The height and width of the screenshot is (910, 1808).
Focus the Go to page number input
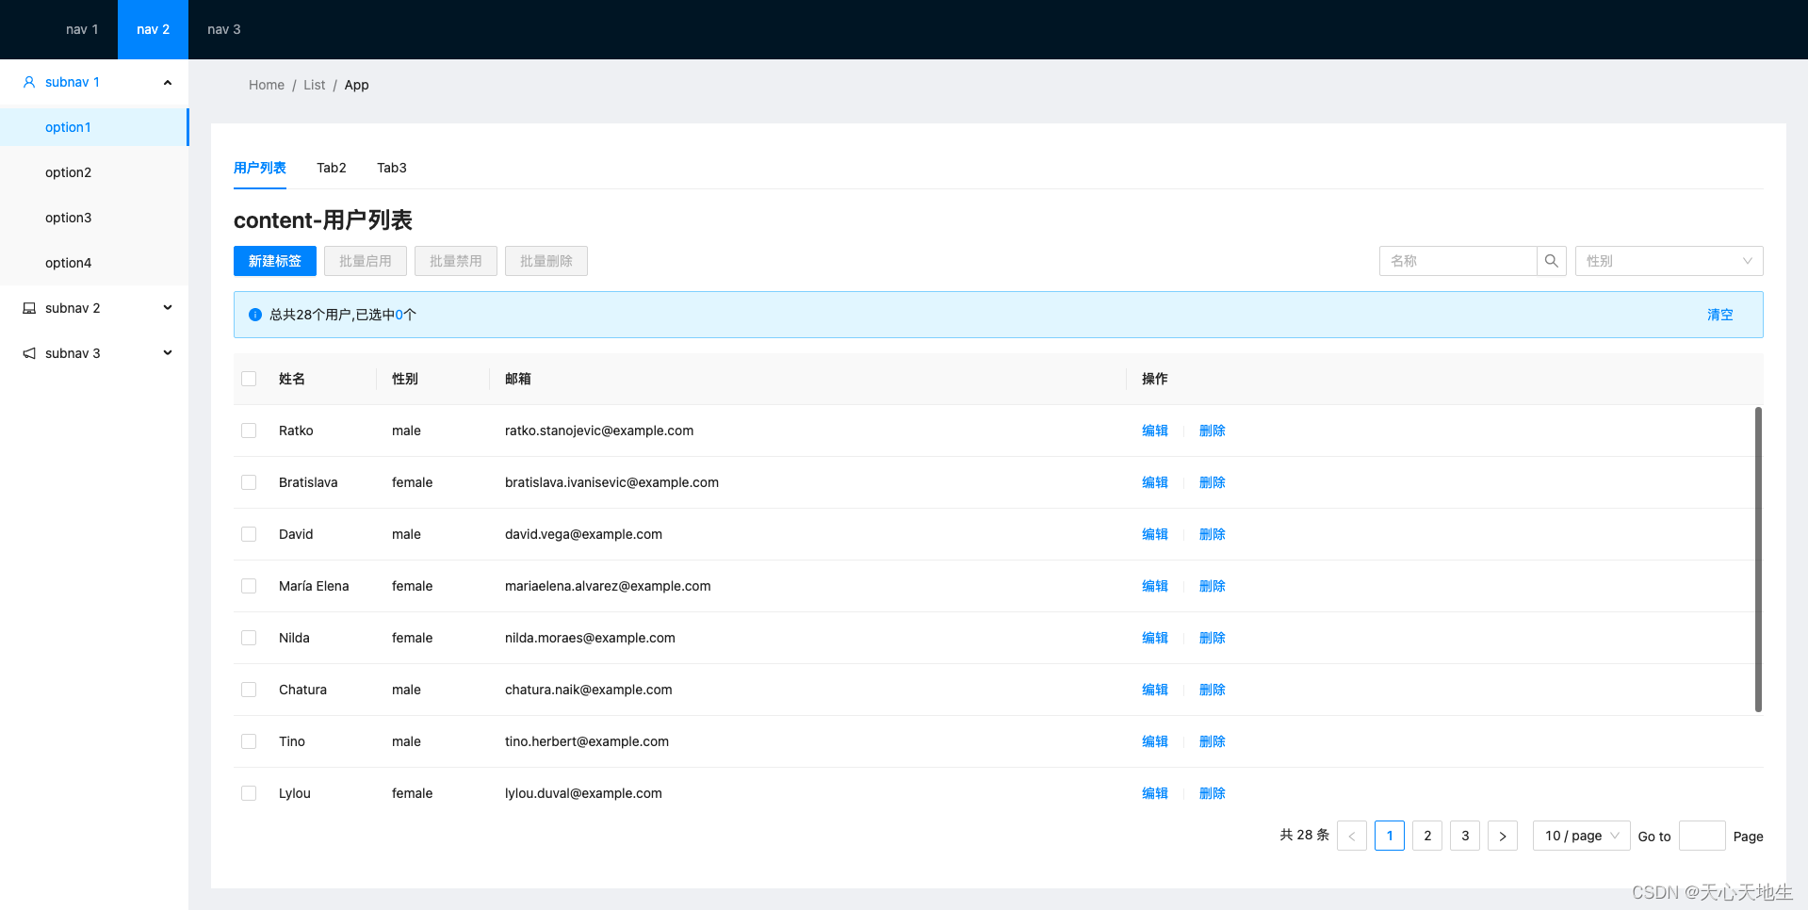1702,836
